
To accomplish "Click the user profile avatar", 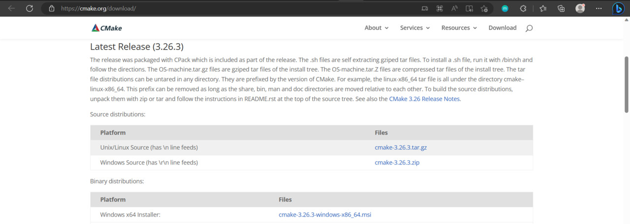I will 580,8.
